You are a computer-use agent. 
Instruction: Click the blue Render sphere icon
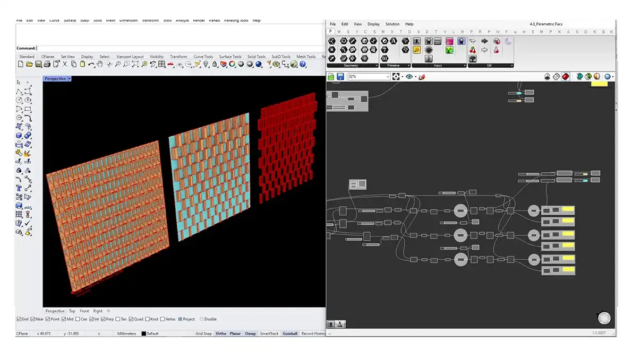pyautogui.click(x=259, y=64)
